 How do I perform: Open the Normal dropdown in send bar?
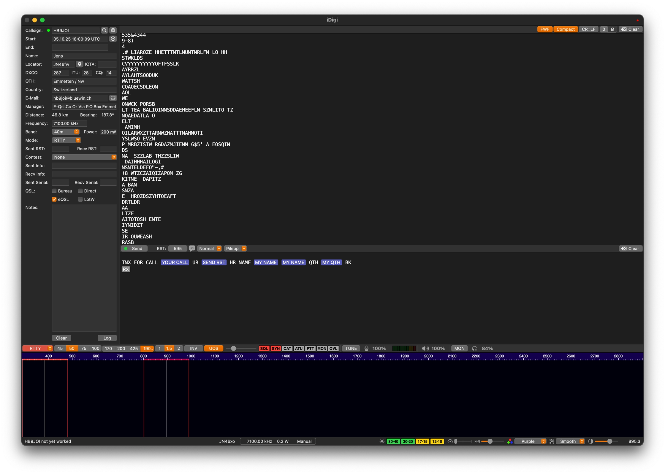(209, 249)
